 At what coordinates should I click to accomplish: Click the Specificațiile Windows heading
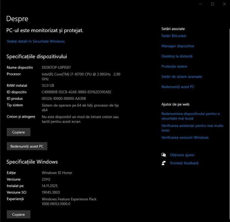pyautogui.click(x=32, y=162)
